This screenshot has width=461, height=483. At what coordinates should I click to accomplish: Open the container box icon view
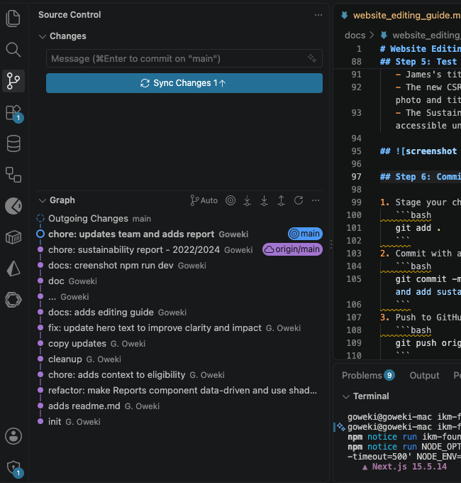tap(13, 237)
